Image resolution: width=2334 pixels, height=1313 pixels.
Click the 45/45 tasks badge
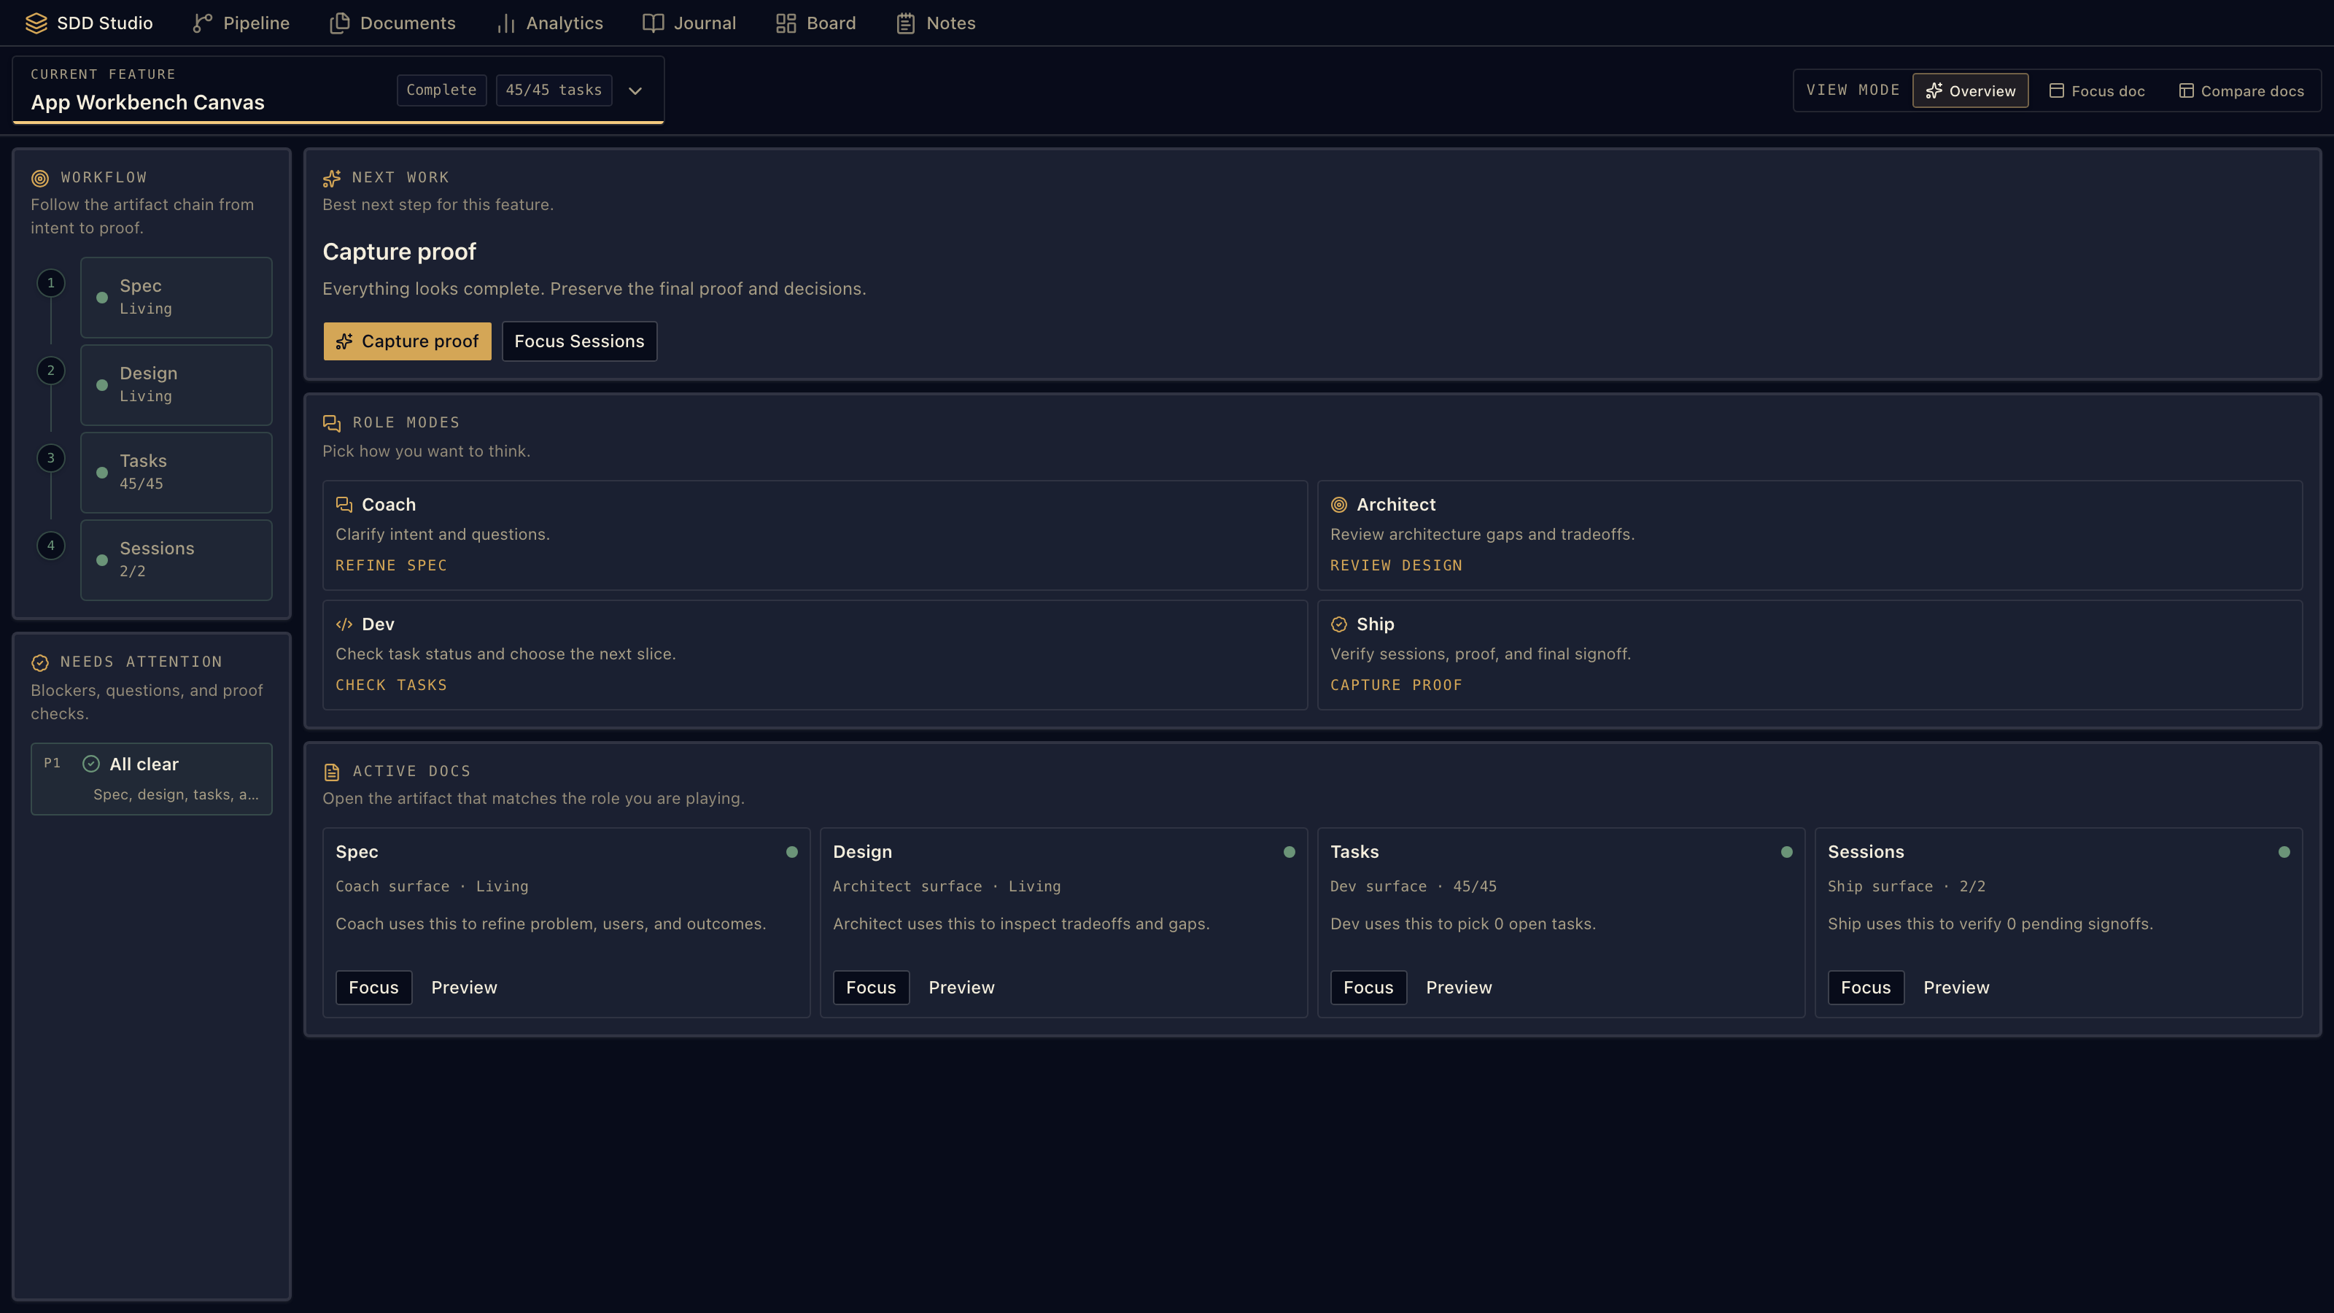click(x=554, y=90)
